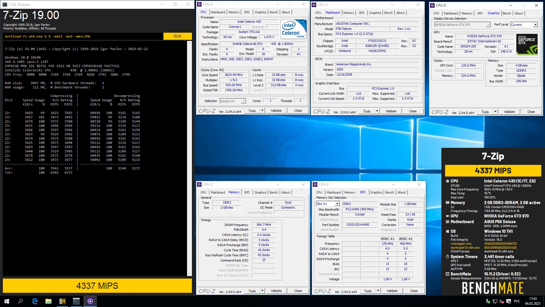
Task: Click GFX Core 135.0 MHz value
Action: (468, 65)
